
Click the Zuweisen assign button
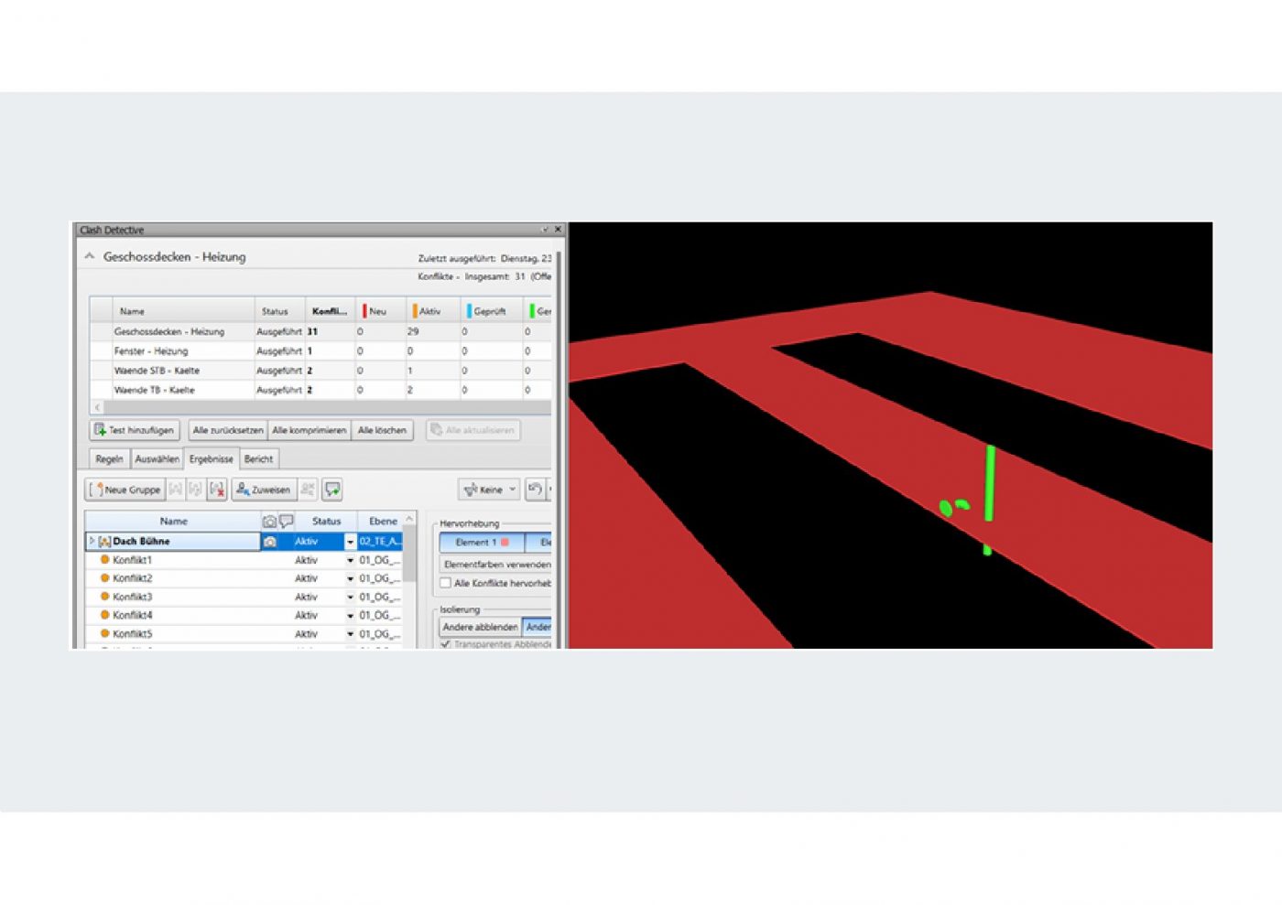coord(263,490)
